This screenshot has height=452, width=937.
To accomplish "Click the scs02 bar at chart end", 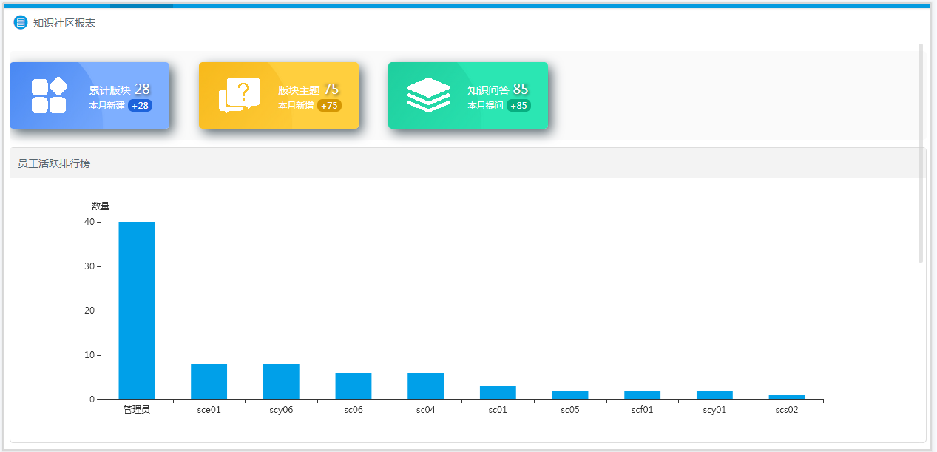I will coord(787,397).
